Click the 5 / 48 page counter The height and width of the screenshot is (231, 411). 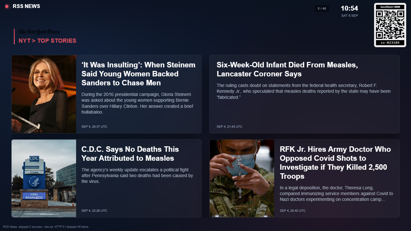(x=322, y=9)
